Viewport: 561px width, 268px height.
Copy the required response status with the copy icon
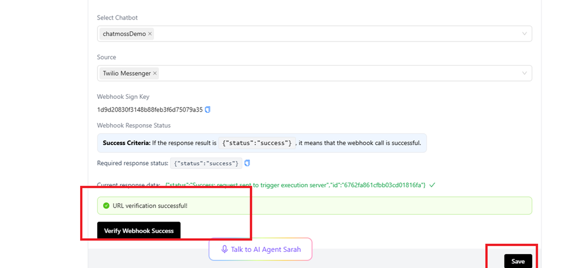[x=247, y=163]
